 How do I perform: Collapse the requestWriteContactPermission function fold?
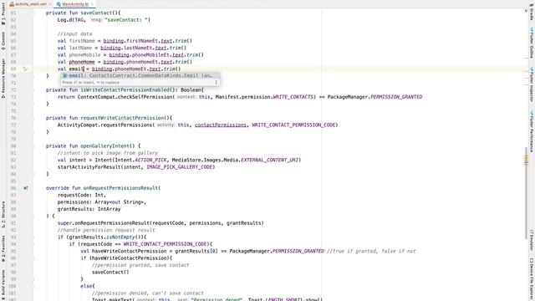pos(33,118)
